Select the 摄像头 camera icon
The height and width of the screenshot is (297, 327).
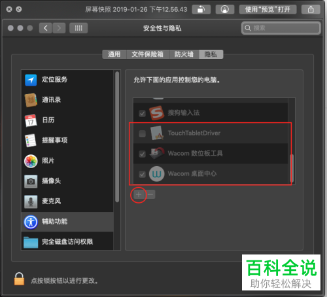(x=31, y=181)
